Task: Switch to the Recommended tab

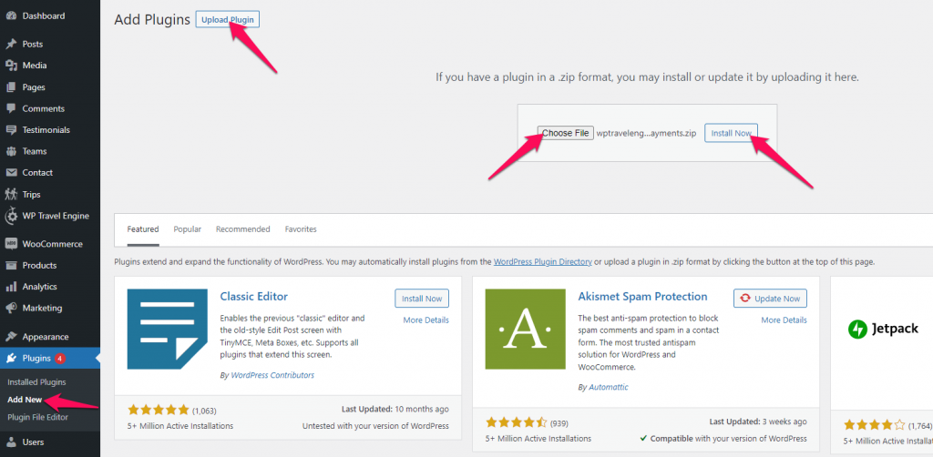Action: point(242,229)
